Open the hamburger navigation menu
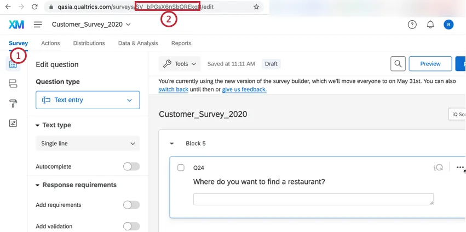466x232 pixels. pyautogui.click(x=38, y=25)
